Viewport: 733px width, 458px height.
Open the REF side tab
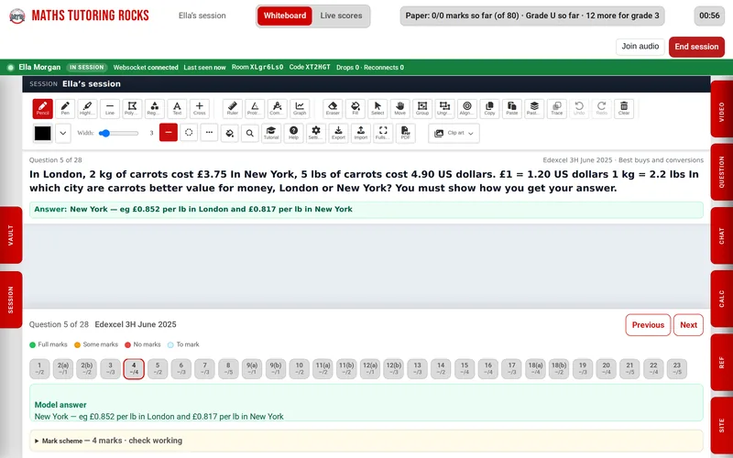721,362
